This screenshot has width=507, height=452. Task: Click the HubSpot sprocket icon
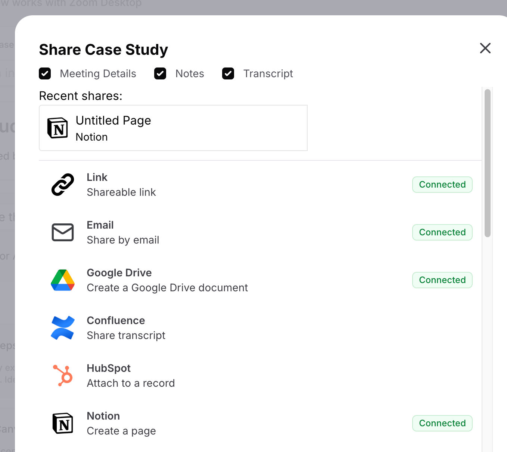click(62, 375)
